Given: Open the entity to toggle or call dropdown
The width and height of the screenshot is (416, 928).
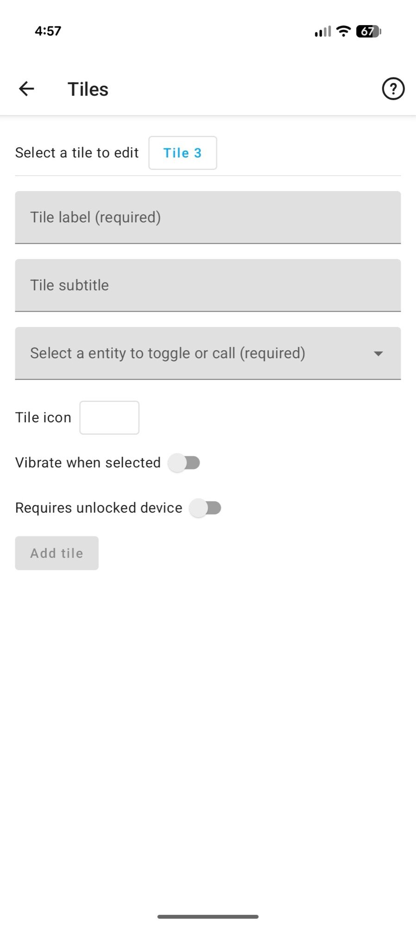Looking at the screenshot, I should tap(208, 353).
